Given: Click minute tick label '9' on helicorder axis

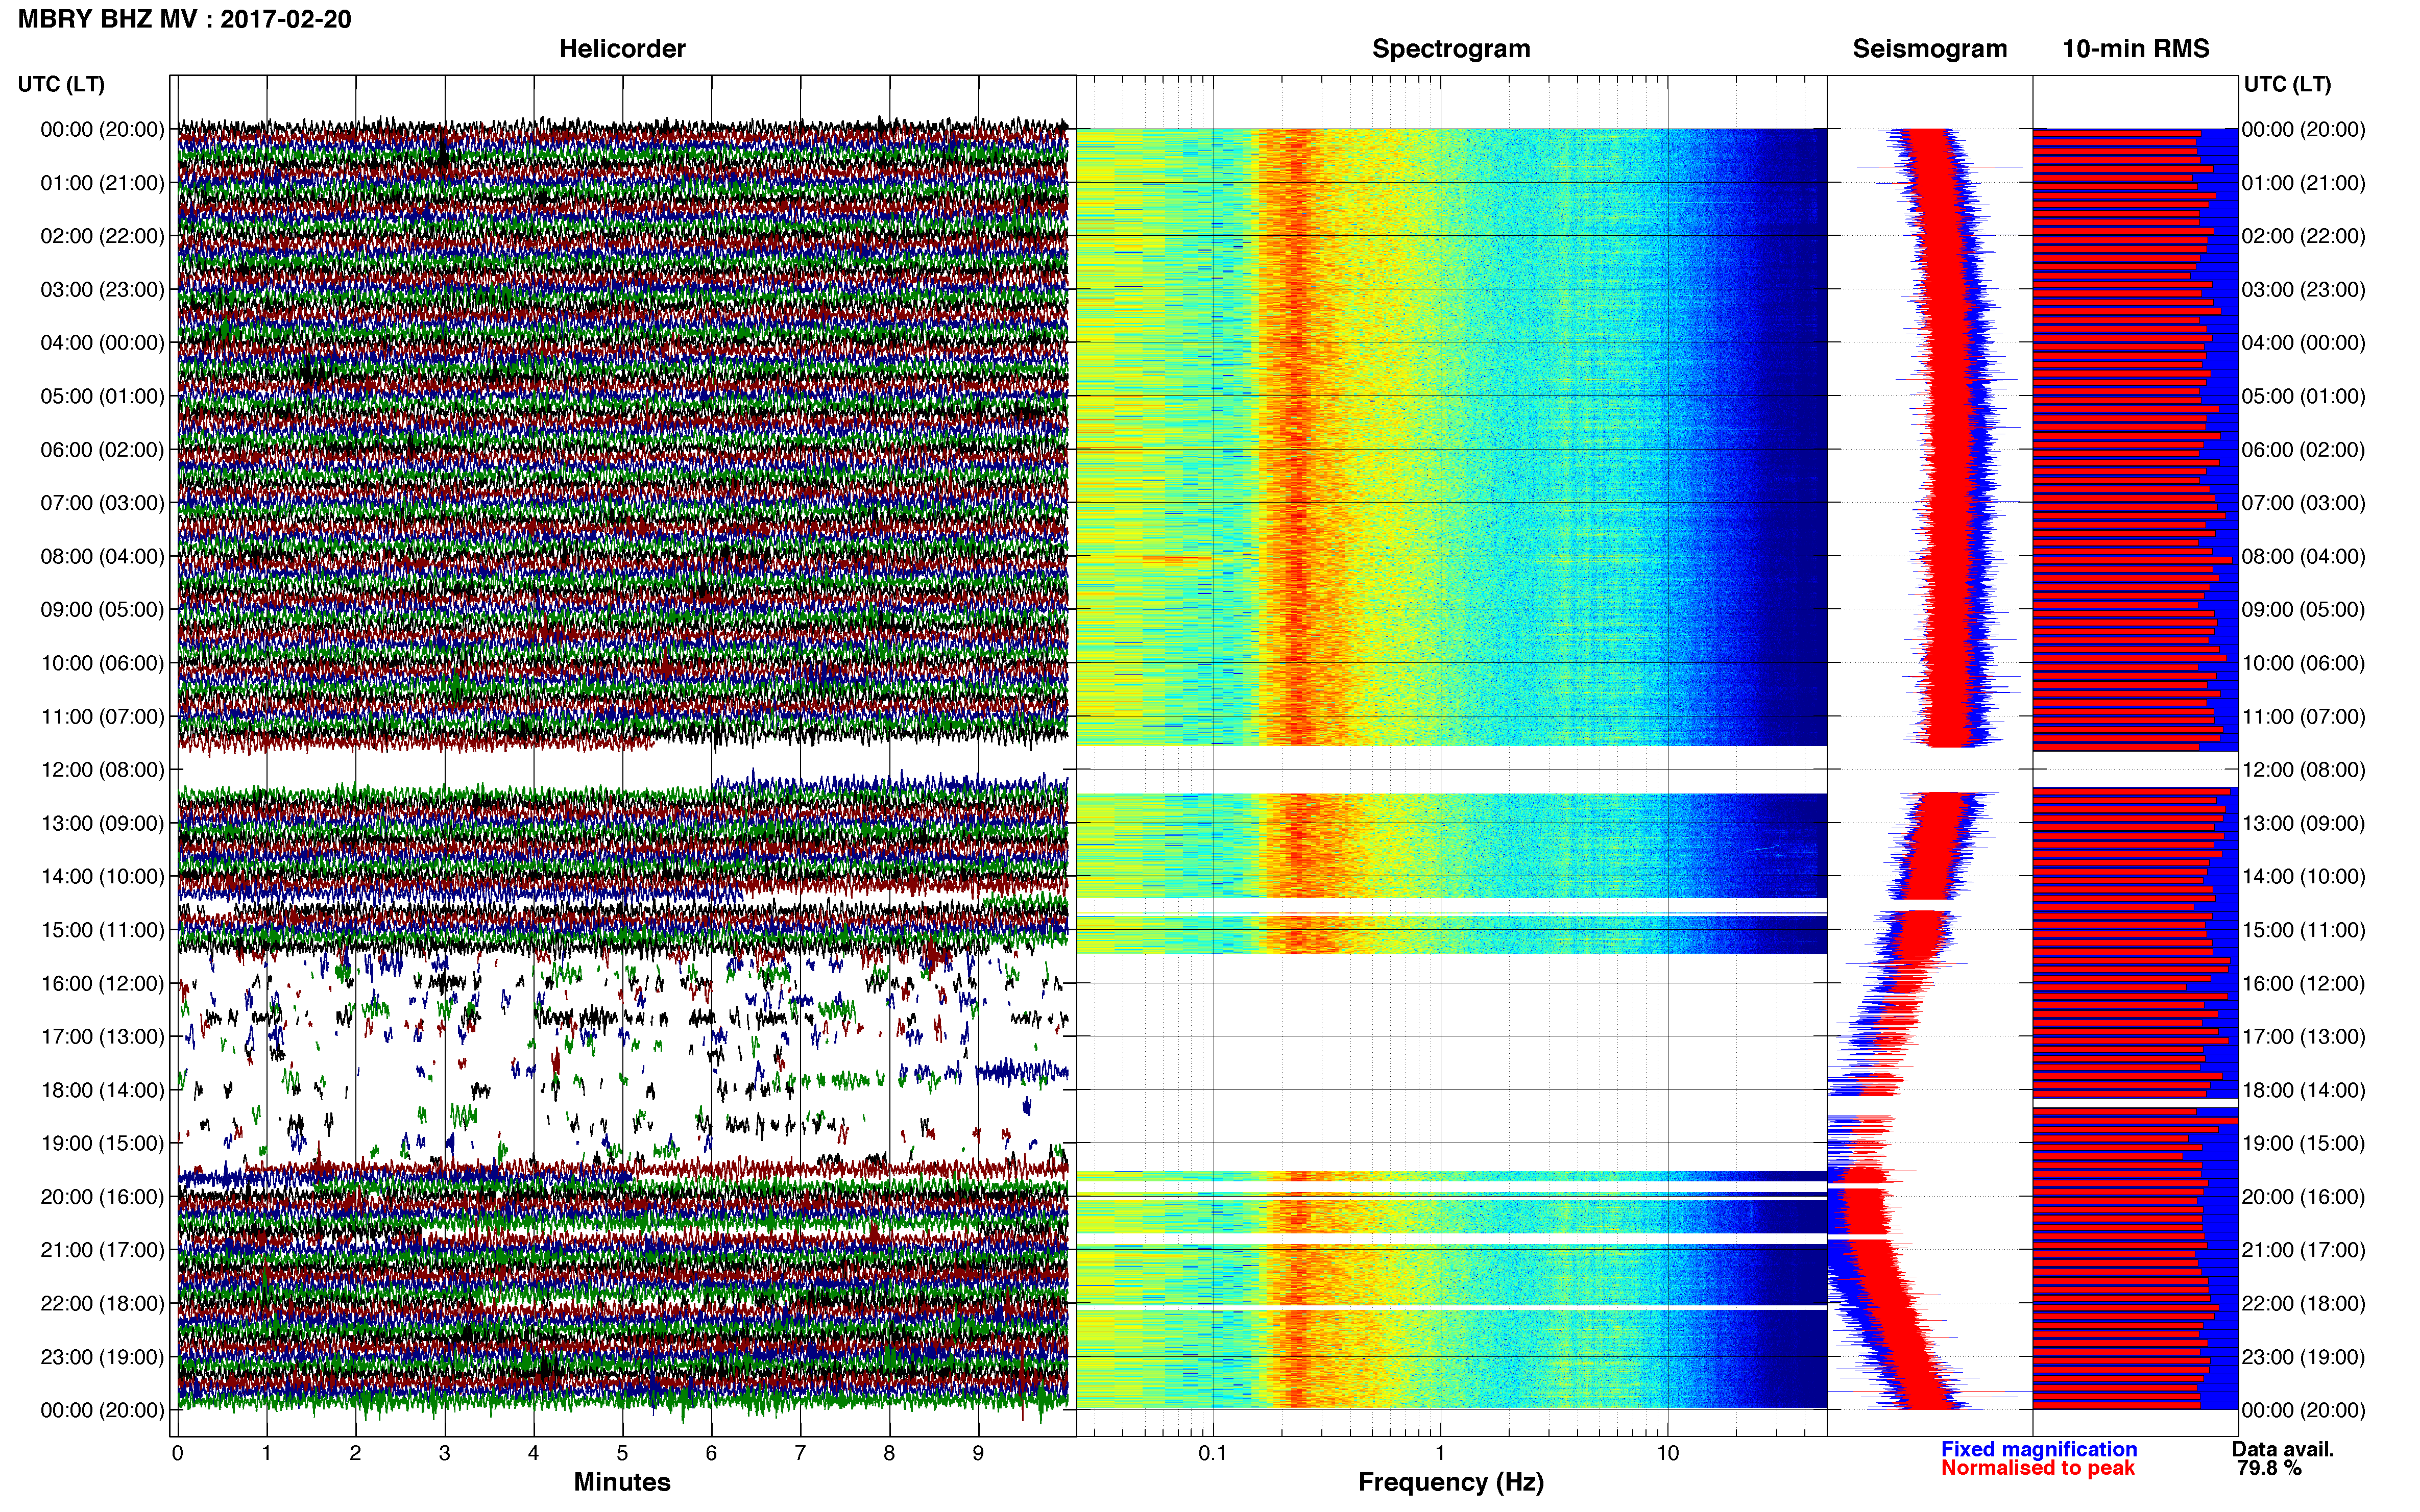Looking at the screenshot, I should click(x=978, y=1454).
